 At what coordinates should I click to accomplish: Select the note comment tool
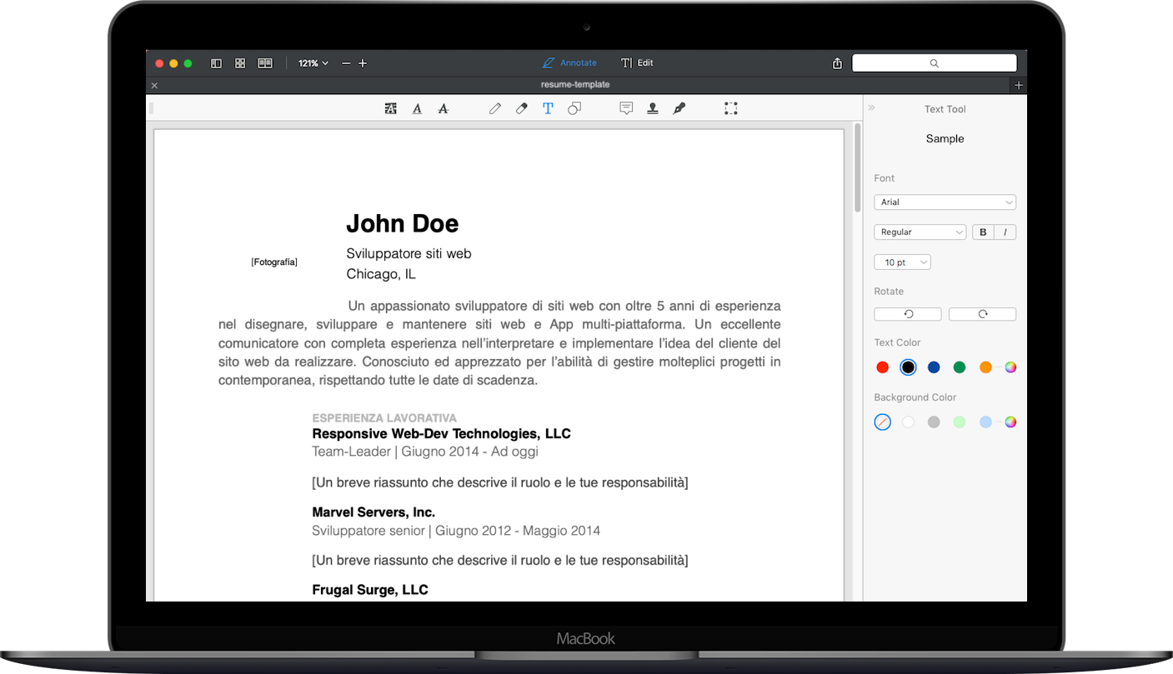[626, 108]
